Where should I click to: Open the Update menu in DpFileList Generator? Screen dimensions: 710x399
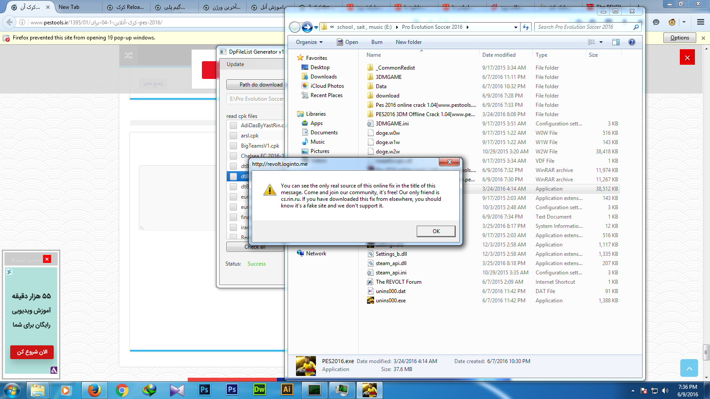tap(235, 64)
